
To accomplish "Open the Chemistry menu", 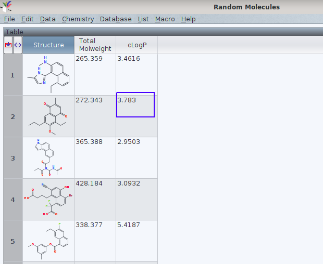I will (x=78, y=19).
